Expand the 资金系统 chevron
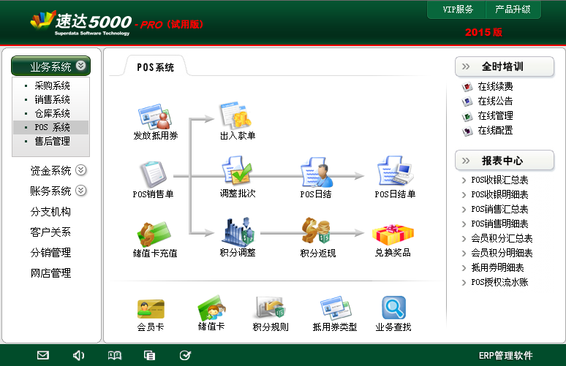This screenshot has width=566, height=366. (81, 169)
